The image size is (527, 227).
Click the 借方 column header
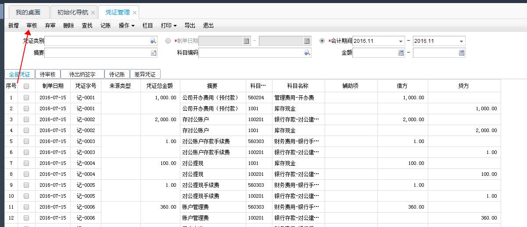402,86
